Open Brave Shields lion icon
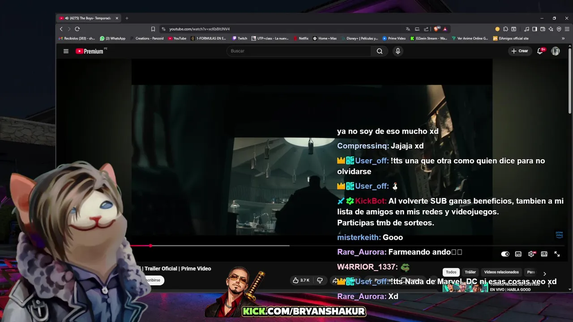 tap(436, 29)
